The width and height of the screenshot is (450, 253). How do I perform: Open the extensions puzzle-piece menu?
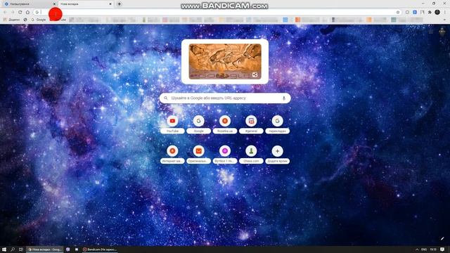(x=430, y=12)
